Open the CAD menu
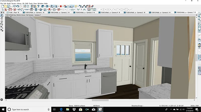The width and height of the screenshot is (201, 112). [27, 4]
